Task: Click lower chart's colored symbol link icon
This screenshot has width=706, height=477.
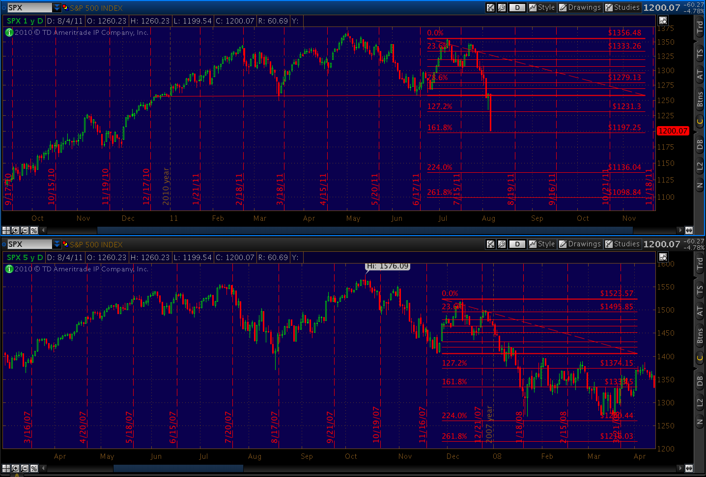Action: 65,244
